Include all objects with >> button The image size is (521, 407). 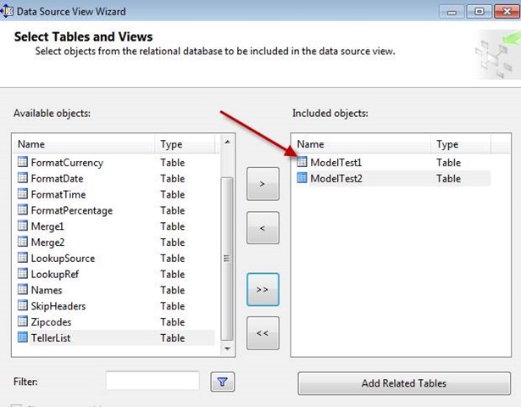point(263,290)
